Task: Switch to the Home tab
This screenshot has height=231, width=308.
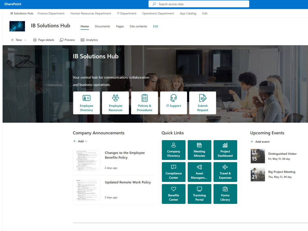Action: coord(85,26)
